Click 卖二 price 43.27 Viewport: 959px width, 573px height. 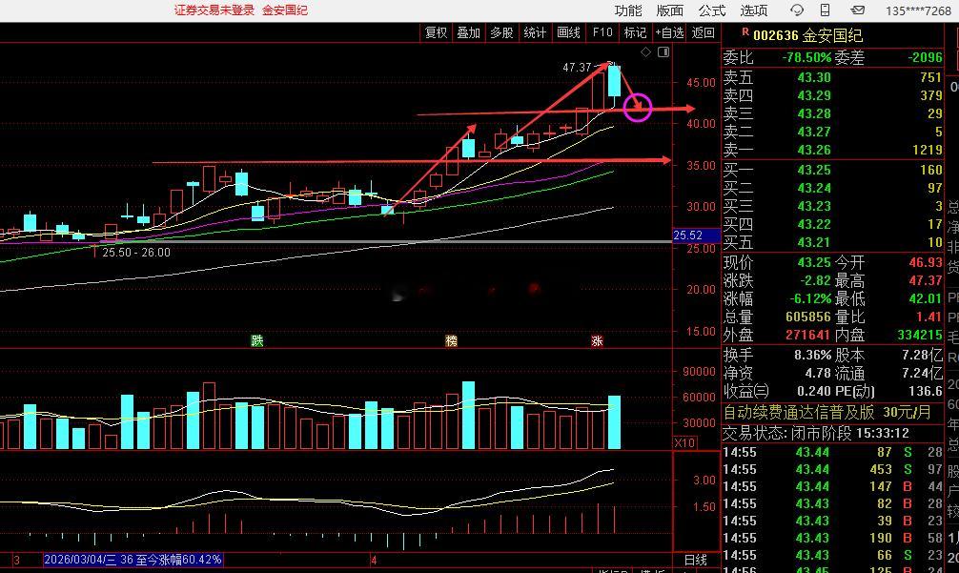(814, 133)
